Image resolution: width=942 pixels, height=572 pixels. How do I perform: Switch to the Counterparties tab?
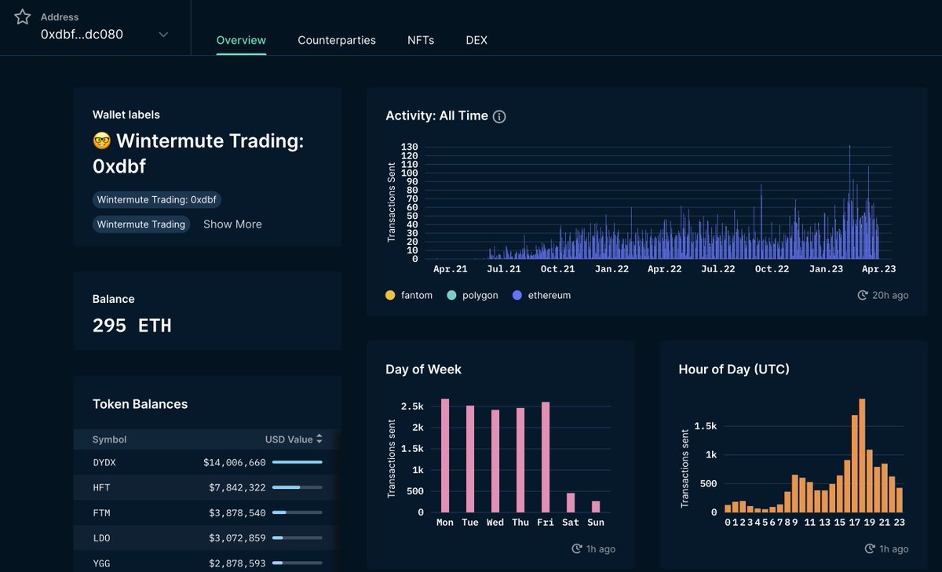tap(337, 39)
